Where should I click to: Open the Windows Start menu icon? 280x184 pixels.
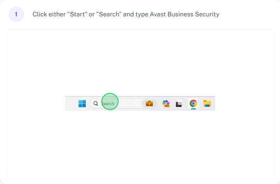tap(82, 103)
